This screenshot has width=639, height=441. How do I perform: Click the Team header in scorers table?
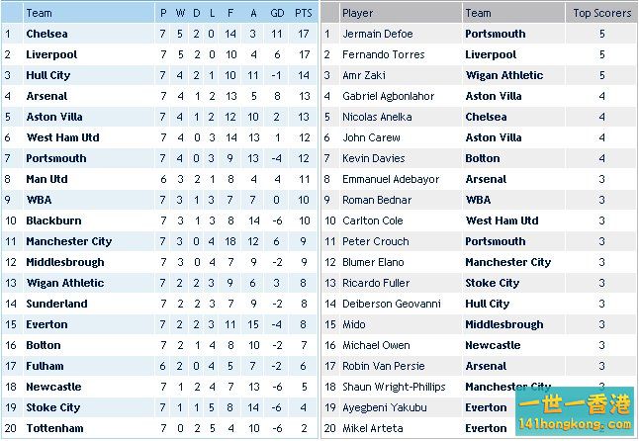(x=478, y=13)
